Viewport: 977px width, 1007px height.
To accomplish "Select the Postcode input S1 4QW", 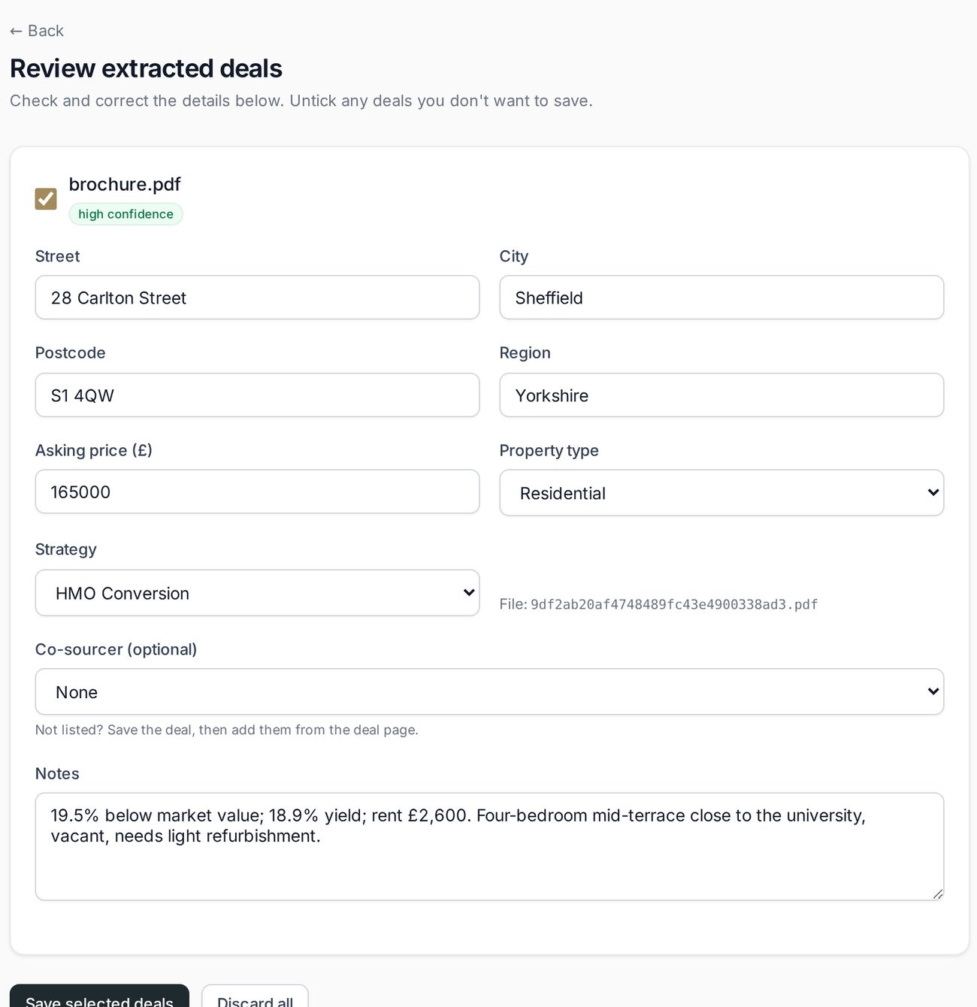I will pos(257,395).
